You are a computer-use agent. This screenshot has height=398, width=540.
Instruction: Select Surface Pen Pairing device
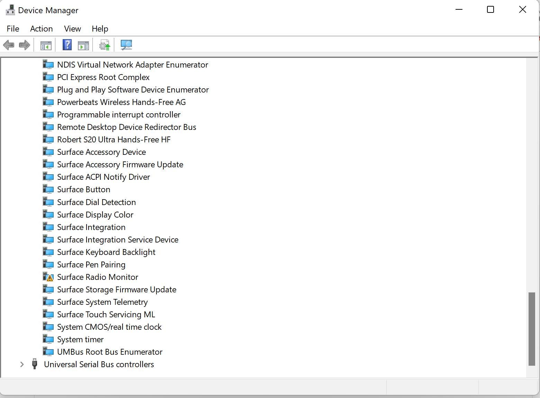pyautogui.click(x=91, y=264)
